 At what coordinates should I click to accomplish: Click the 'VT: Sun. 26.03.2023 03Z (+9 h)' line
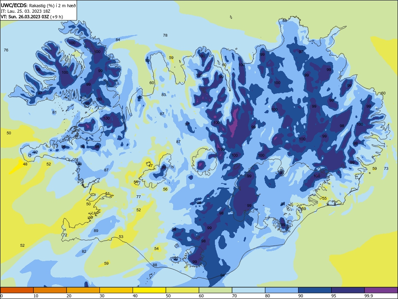point(32,17)
